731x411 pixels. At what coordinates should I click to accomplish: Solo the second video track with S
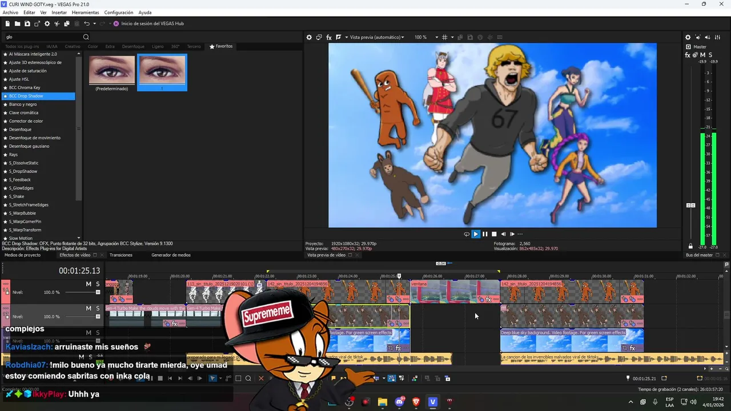click(x=98, y=308)
